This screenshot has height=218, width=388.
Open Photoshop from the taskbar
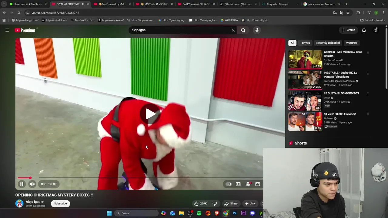[235, 213]
